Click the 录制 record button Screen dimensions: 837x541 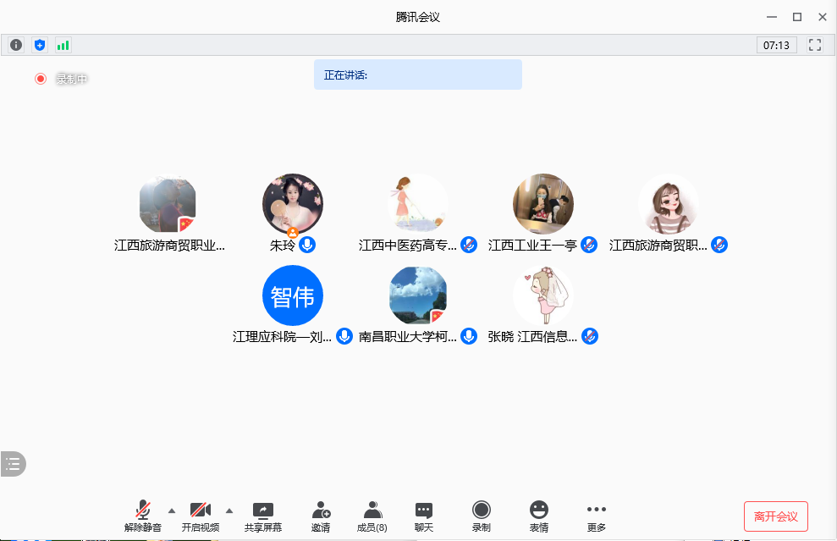tap(481, 516)
